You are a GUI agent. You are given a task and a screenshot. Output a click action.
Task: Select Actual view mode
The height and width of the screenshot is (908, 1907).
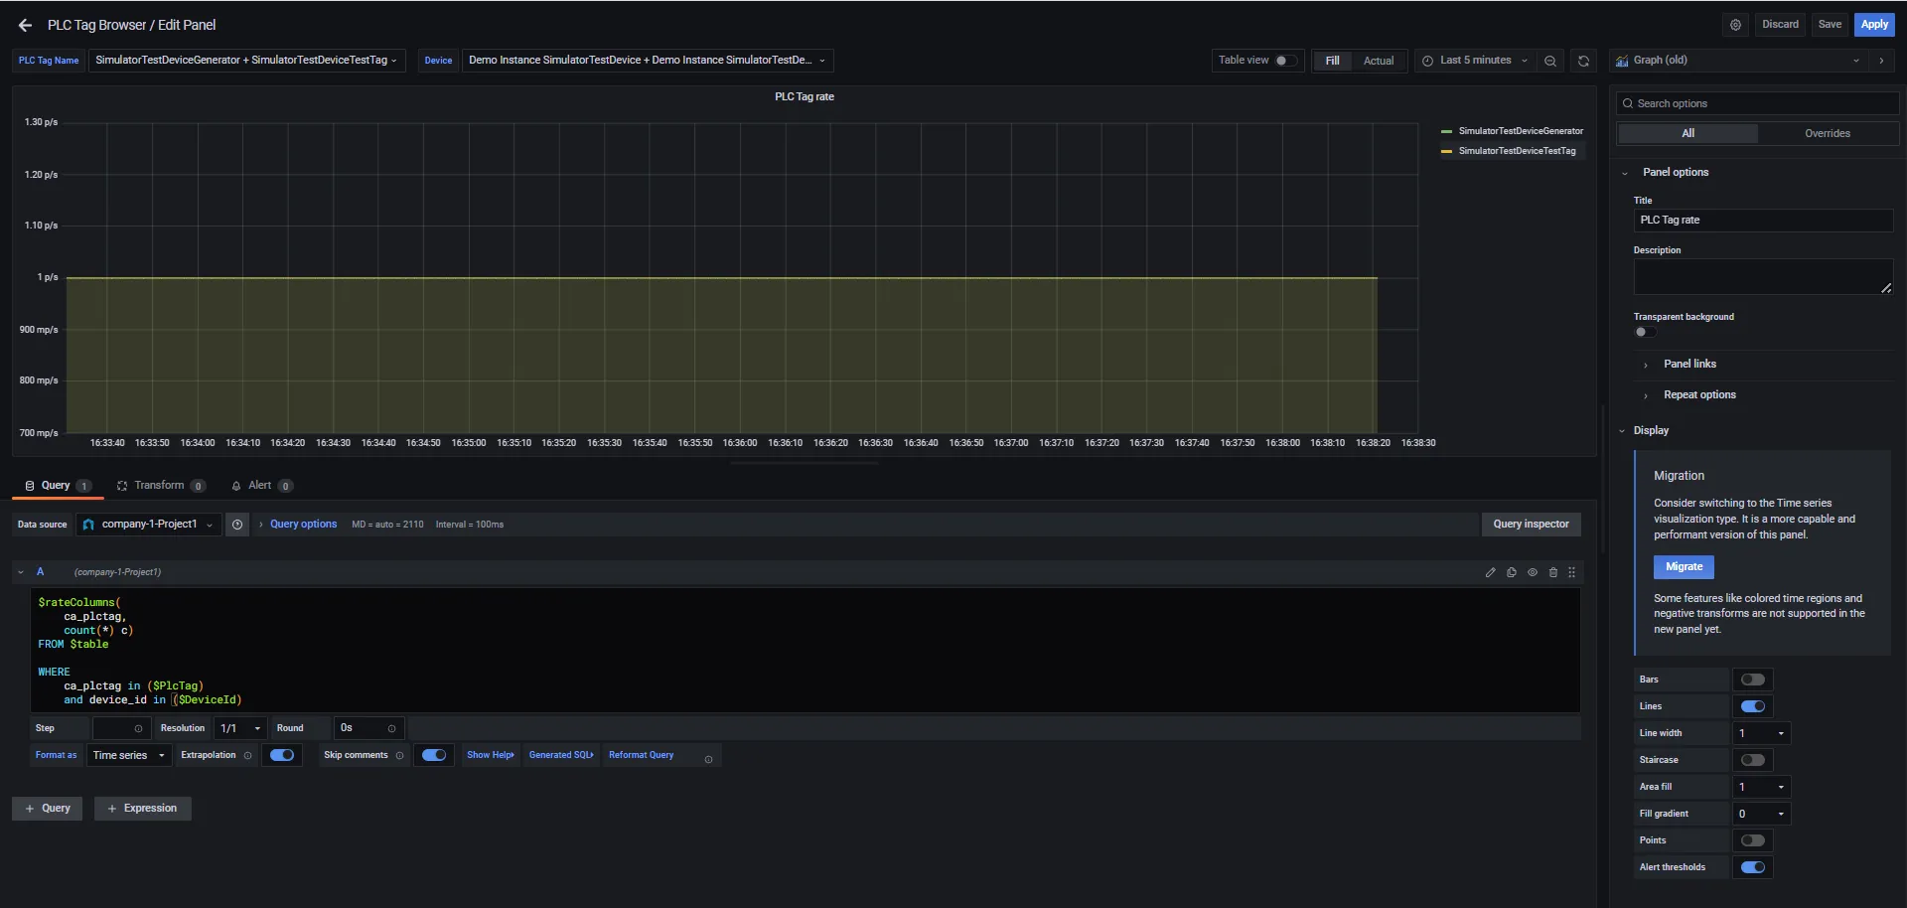pyautogui.click(x=1379, y=61)
